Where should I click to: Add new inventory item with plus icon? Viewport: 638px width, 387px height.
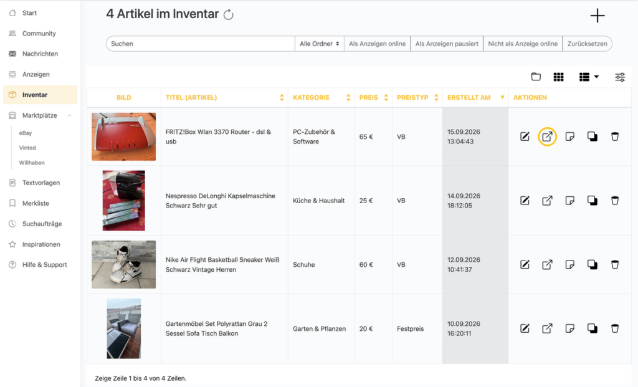[598, 16]
